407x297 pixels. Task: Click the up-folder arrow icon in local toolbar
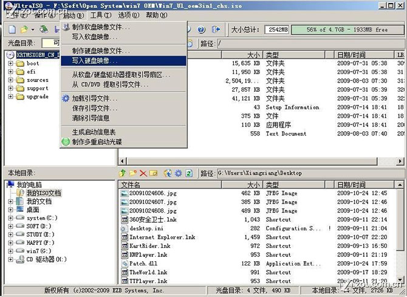point(123,173)
